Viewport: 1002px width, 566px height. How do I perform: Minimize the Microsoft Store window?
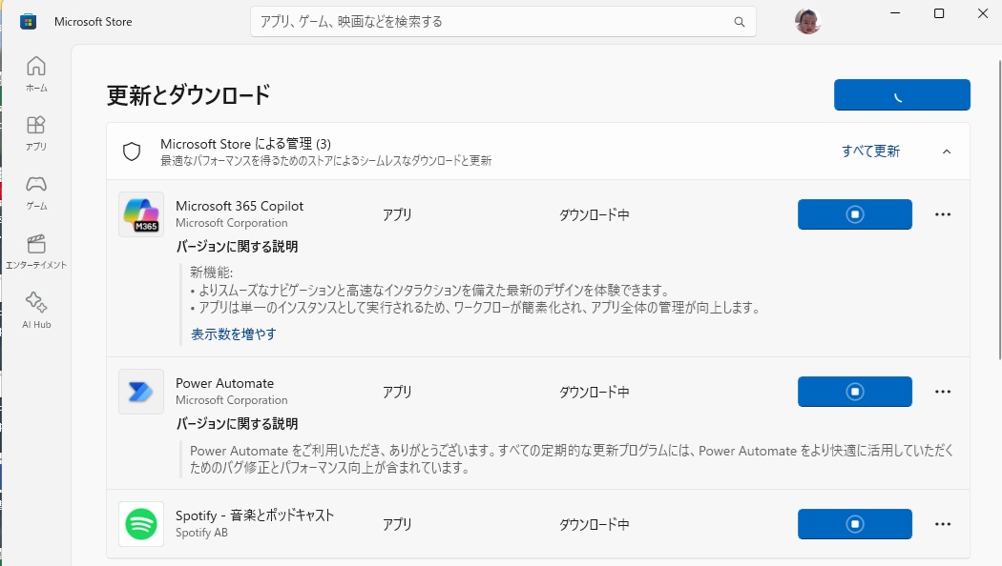coord(895,13)
